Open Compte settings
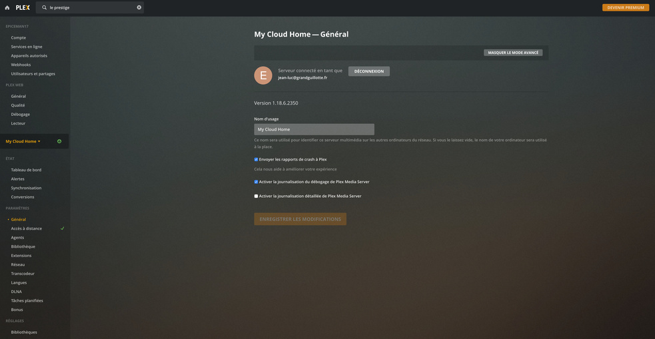This screenshot has height=339, width=655. point(19,37)
